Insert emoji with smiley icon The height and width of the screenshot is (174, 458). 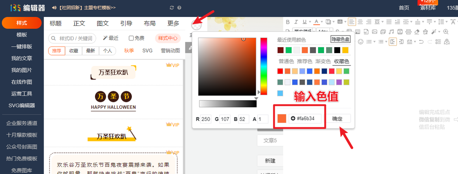[x=360, y=42]
